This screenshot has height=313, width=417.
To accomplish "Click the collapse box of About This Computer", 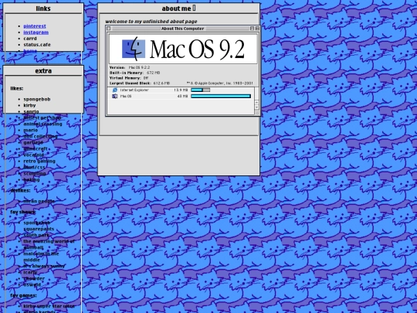I will point(257,29).
